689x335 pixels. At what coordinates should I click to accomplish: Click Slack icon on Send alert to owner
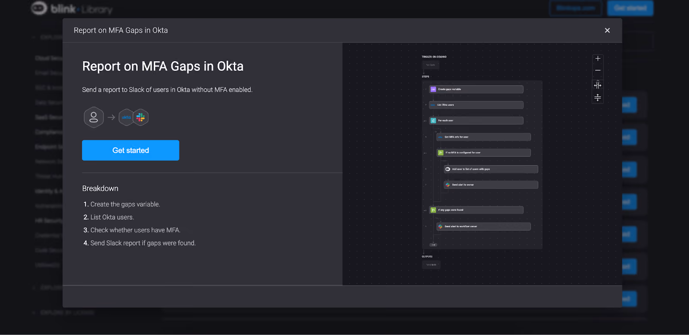tap(448, 185)
